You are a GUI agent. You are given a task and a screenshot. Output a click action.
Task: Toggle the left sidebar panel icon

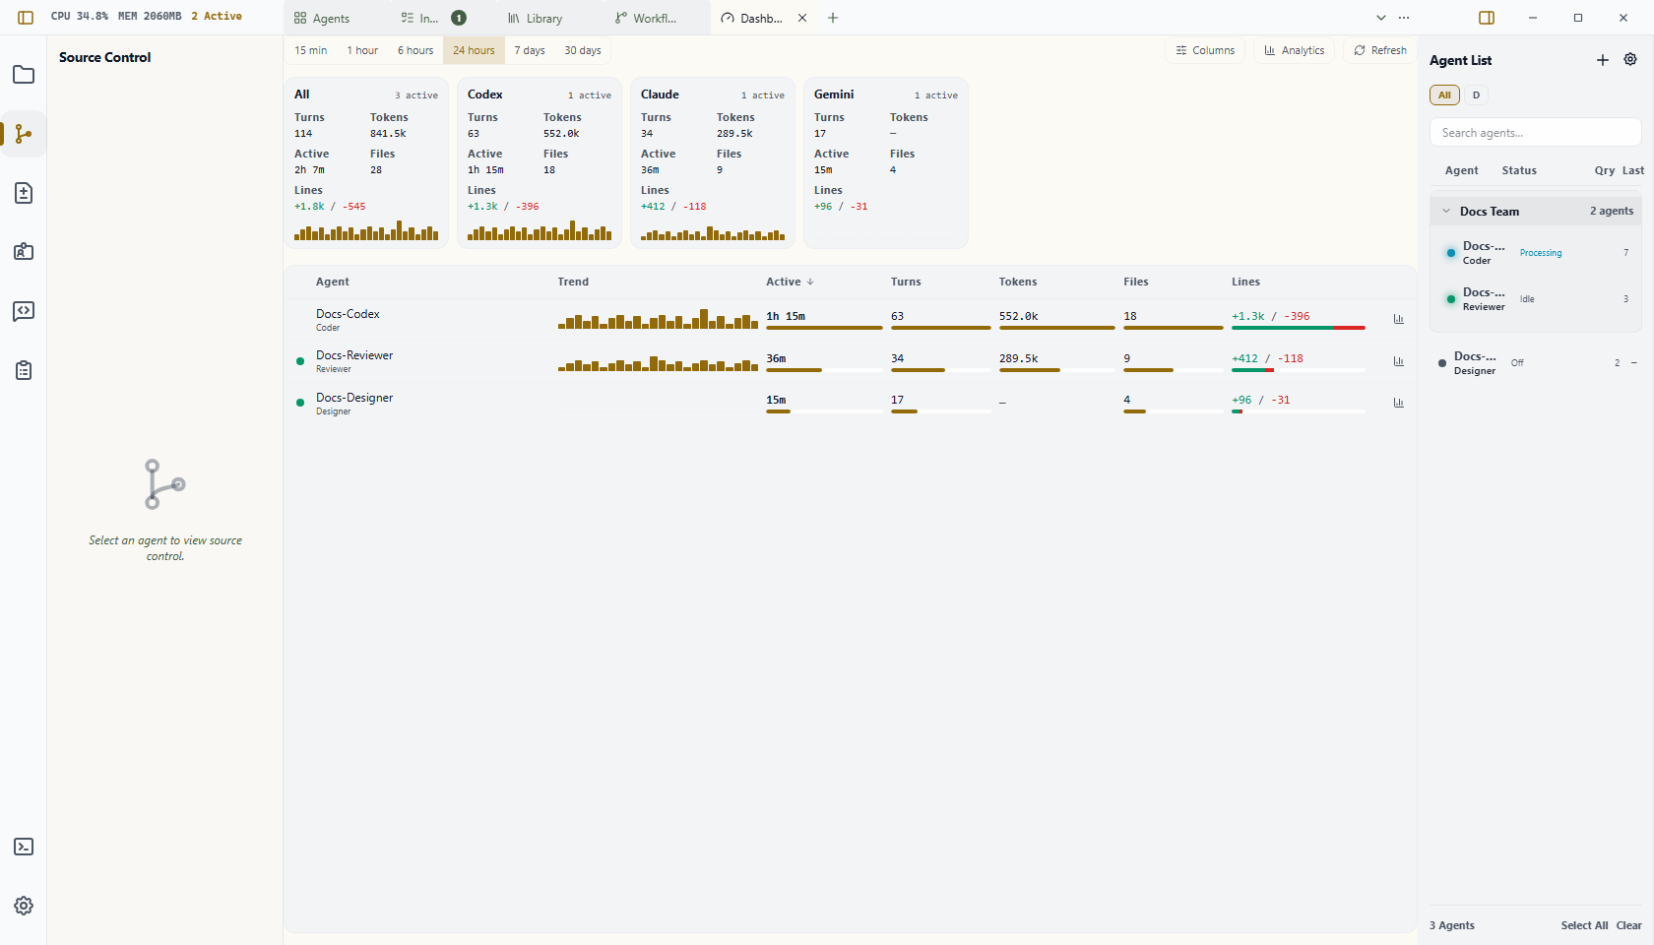[26, 17]
